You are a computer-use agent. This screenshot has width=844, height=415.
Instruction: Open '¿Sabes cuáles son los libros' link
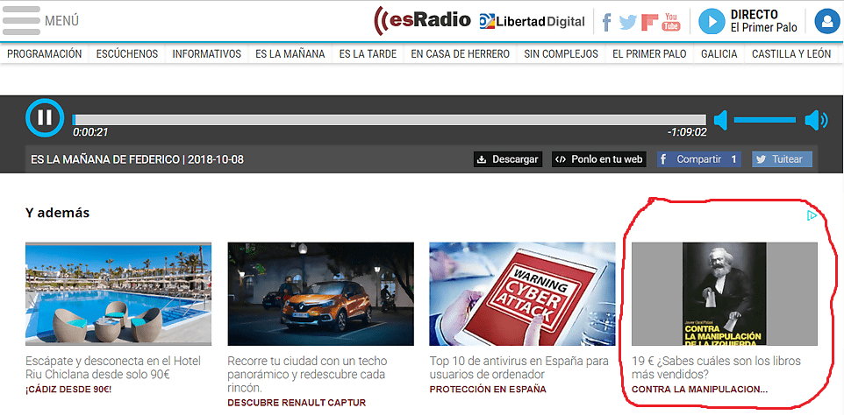click(x=717, y=367)
